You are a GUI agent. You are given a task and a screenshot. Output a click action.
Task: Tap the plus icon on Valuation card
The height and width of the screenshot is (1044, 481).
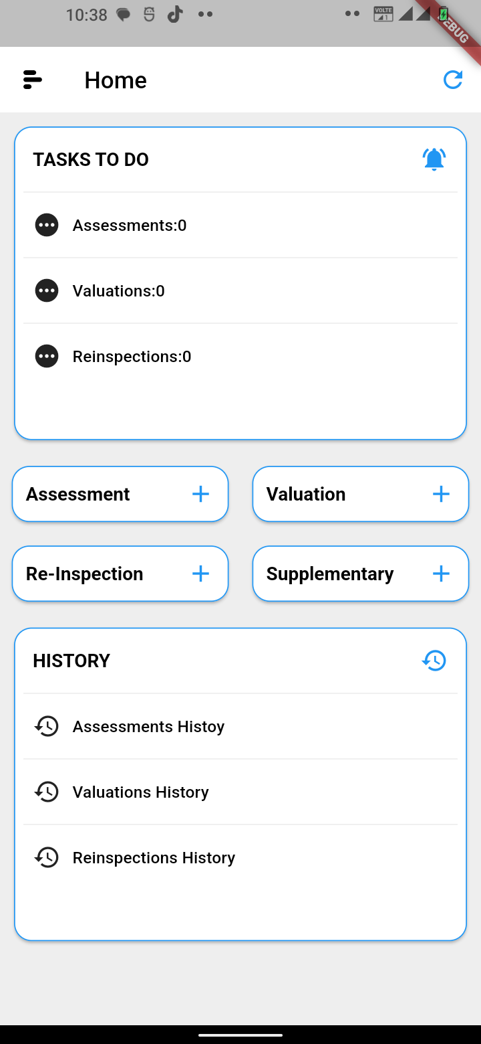point(441,494)
